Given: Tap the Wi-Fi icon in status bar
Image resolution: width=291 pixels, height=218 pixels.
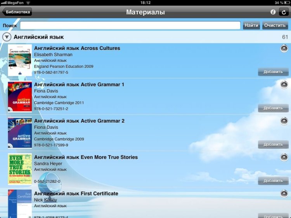Looking at the screenshot, I should coord(28,3).
